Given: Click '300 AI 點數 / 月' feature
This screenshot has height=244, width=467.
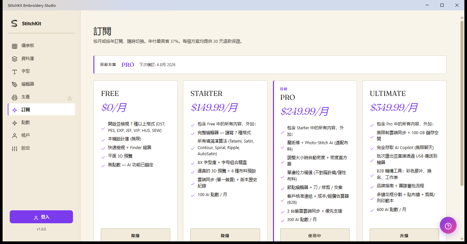Looking at the screenshot, I should click(x=302, y=220).
